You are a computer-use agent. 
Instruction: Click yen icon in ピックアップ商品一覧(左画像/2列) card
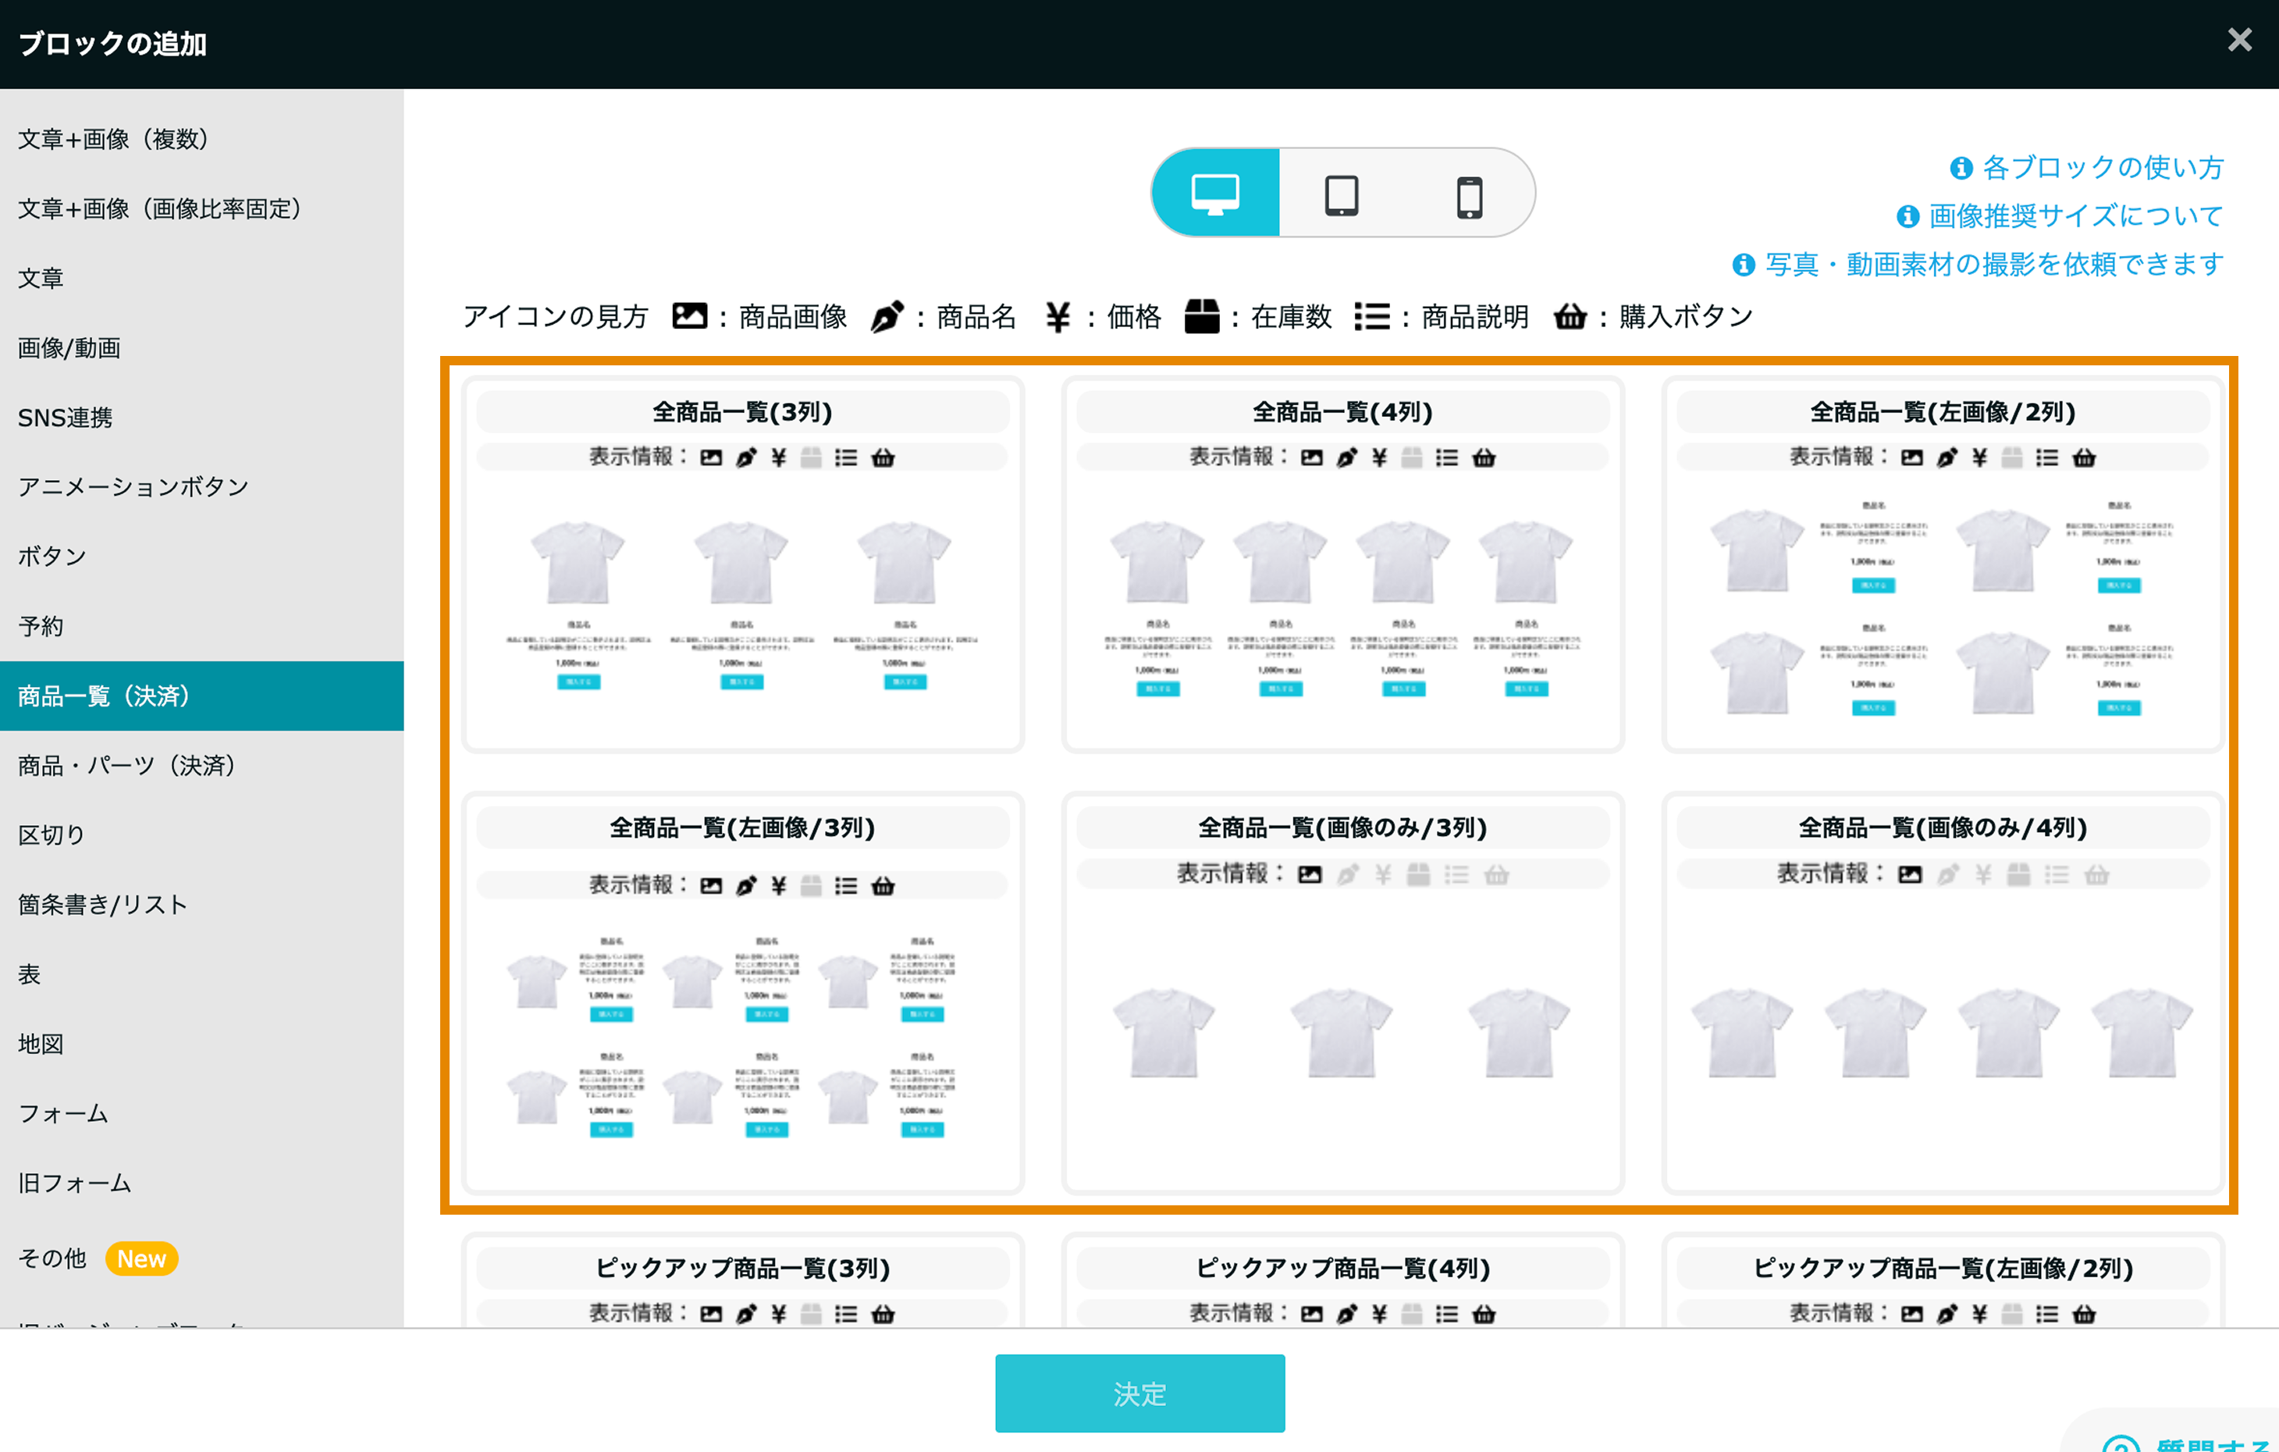pos(1979,1314)
